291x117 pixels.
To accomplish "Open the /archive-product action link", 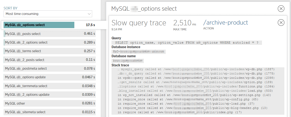I will point(225,23).
